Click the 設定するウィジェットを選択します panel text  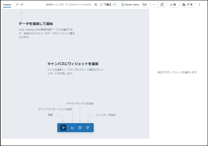click(x=177, y=72)
